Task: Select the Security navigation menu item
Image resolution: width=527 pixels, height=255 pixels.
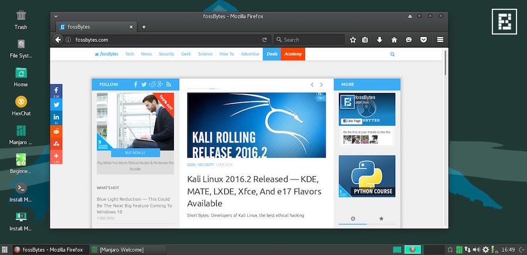Action: [x=166, y=54]
